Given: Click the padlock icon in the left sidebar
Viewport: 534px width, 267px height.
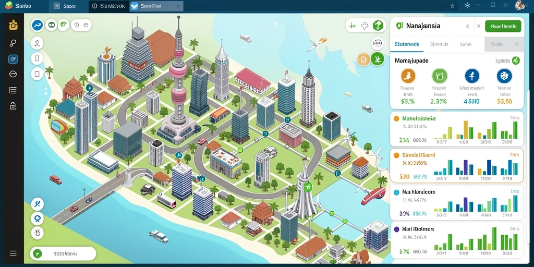Looking at the screenshot, I should click(x=13, y=106).
